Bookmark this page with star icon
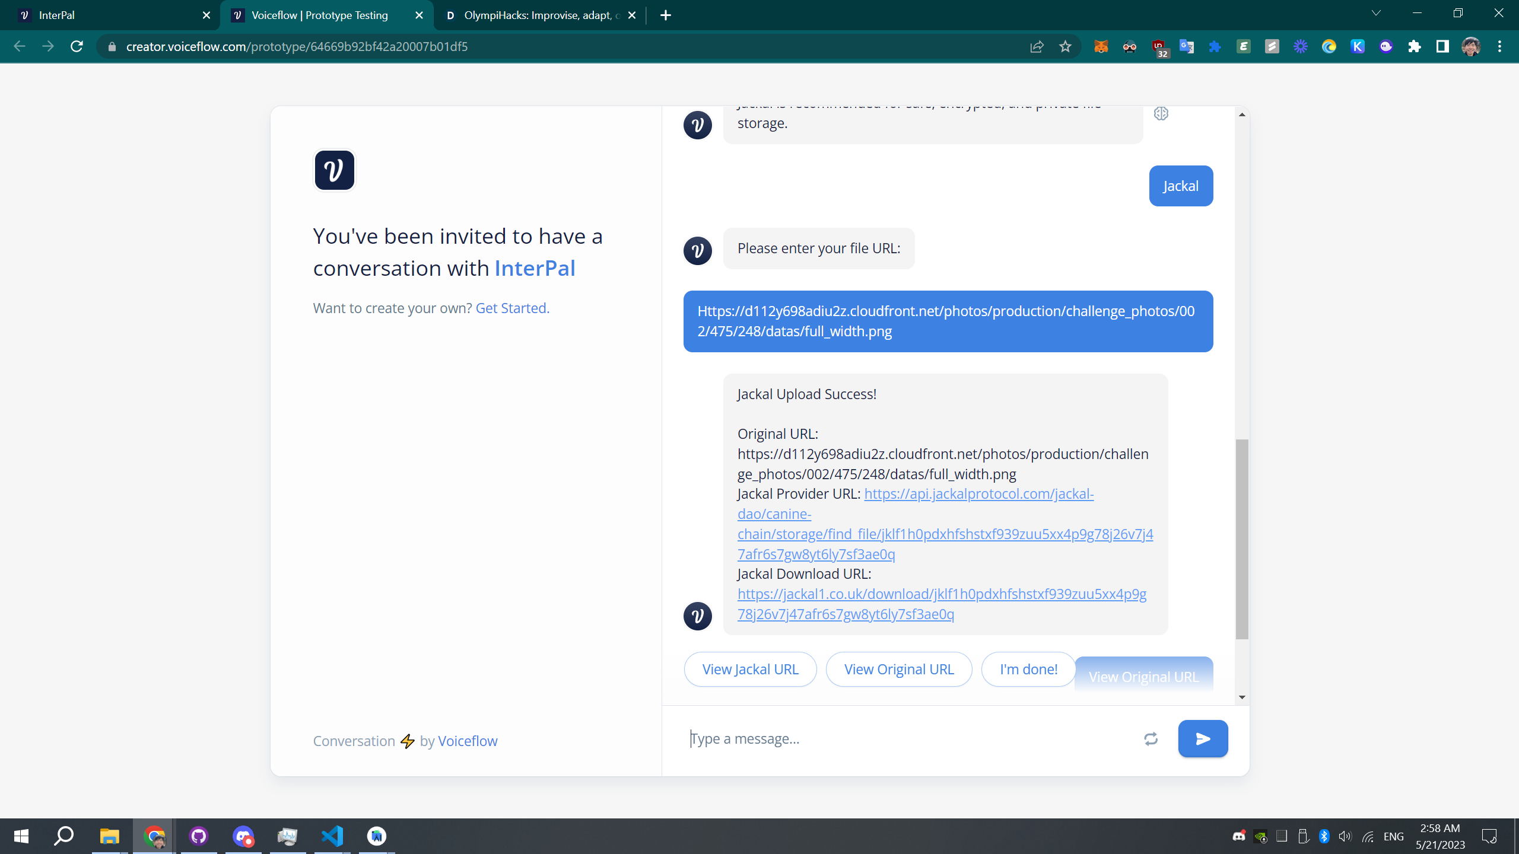 point(1065,46)
